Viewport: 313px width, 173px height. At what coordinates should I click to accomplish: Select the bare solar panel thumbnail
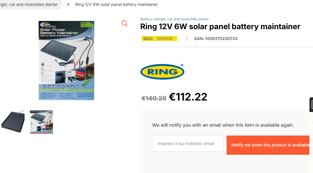click(x=13, y=122)
